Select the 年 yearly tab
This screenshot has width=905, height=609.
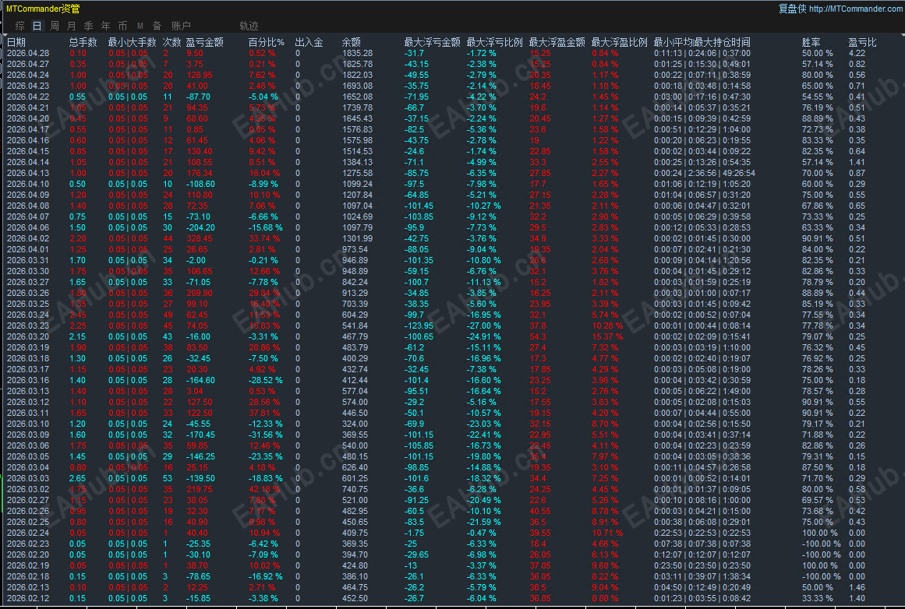tap(105, 26)
